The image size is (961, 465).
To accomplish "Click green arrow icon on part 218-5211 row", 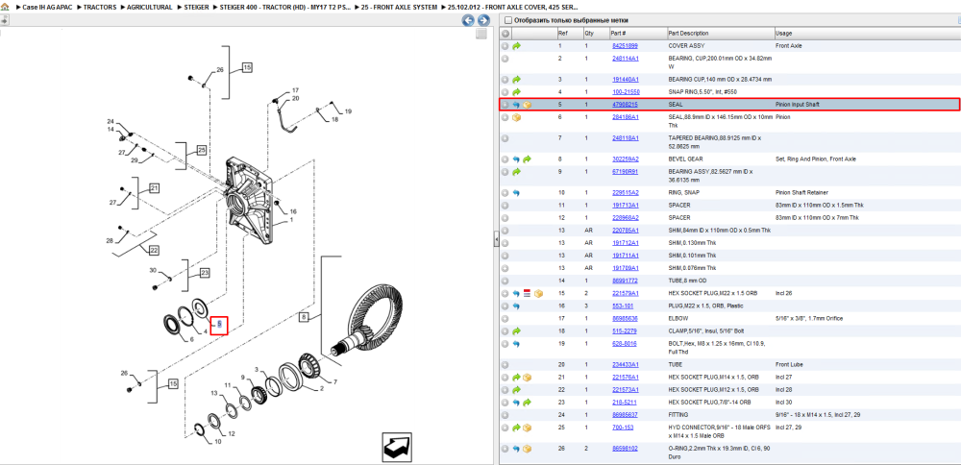I will coord(527,403).
